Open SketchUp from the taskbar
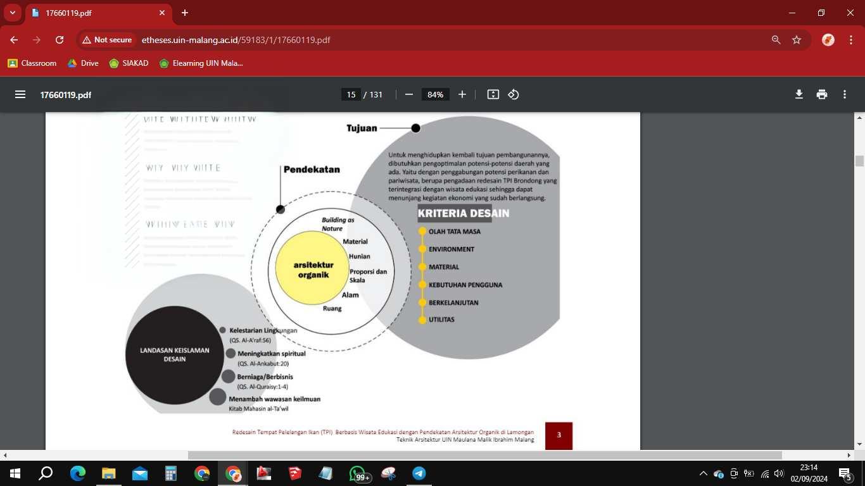 coord(295,473)
